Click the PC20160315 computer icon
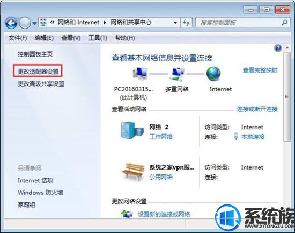Image resolution: width=295 pixels, height=233 pixels. (140, 73)
